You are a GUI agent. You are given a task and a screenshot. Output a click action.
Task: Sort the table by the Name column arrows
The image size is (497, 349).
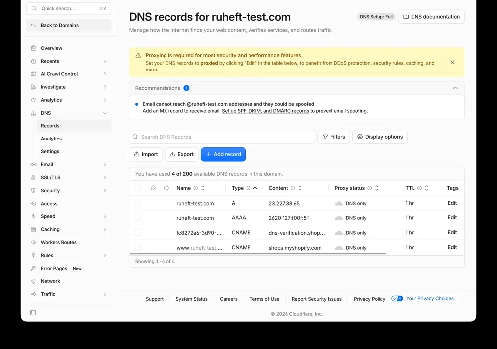[x=203, y=188]
